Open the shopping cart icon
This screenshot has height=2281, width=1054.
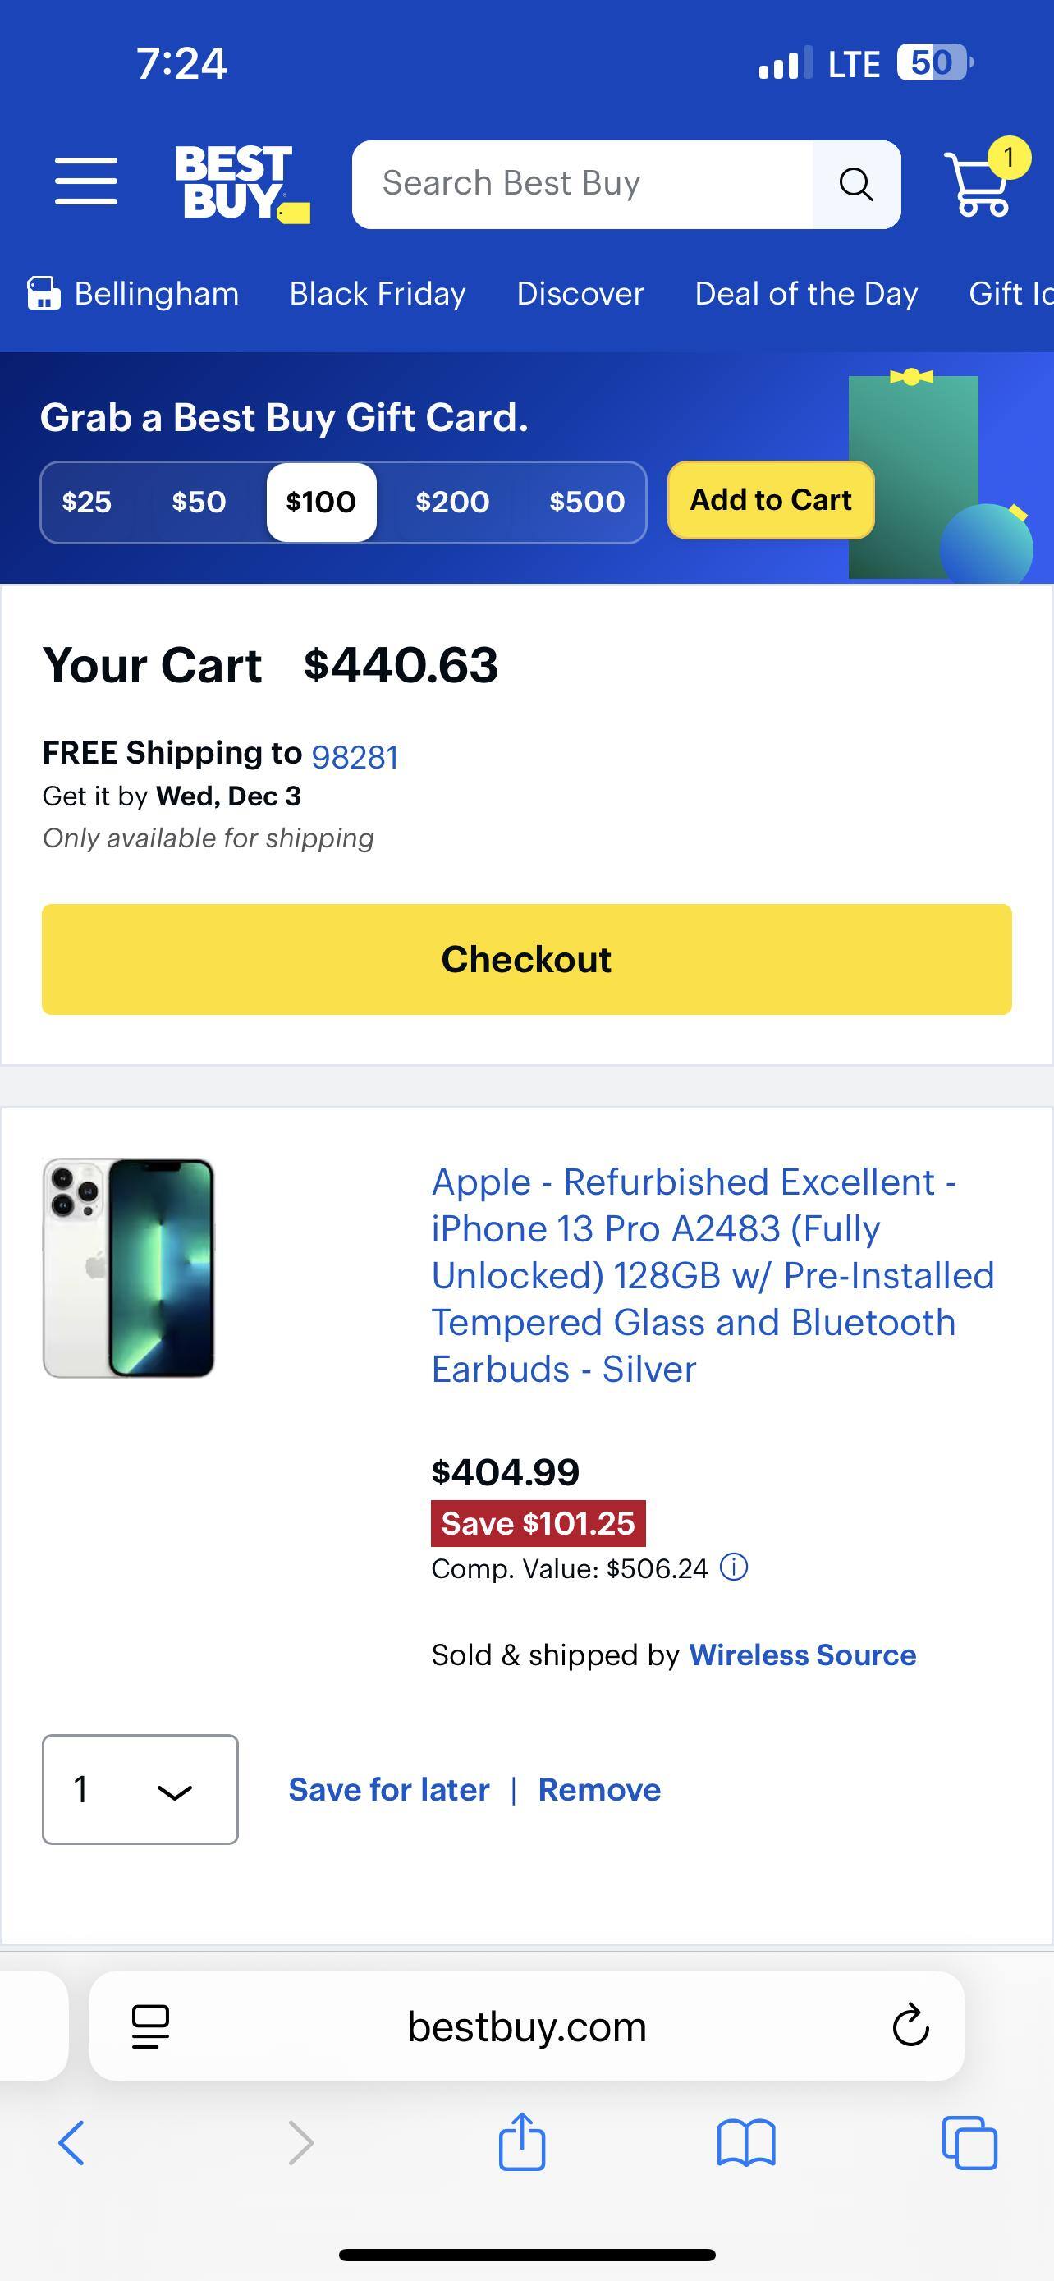tap(981, 186)
